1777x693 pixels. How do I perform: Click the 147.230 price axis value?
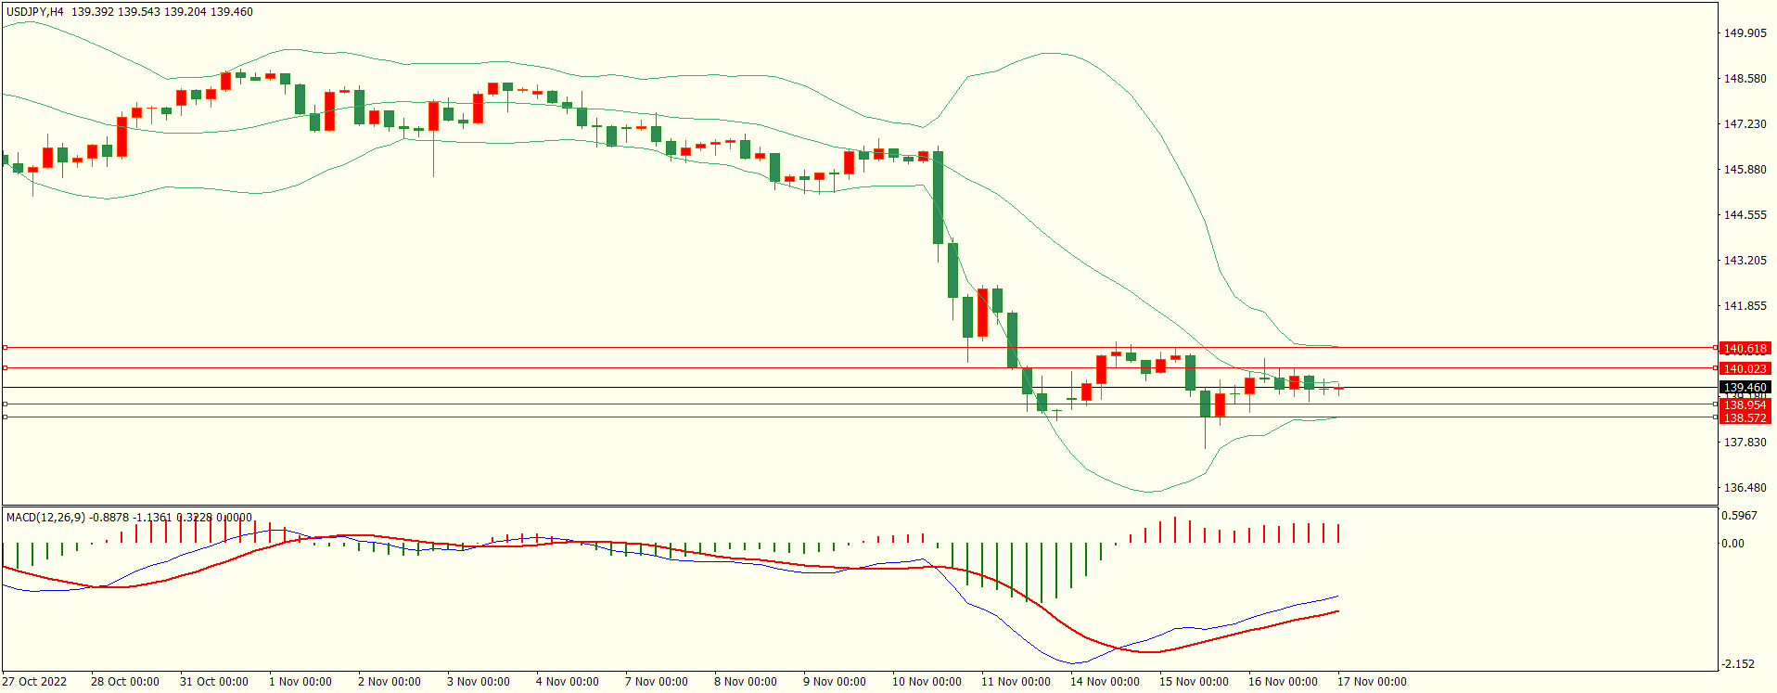(1745, 124)
